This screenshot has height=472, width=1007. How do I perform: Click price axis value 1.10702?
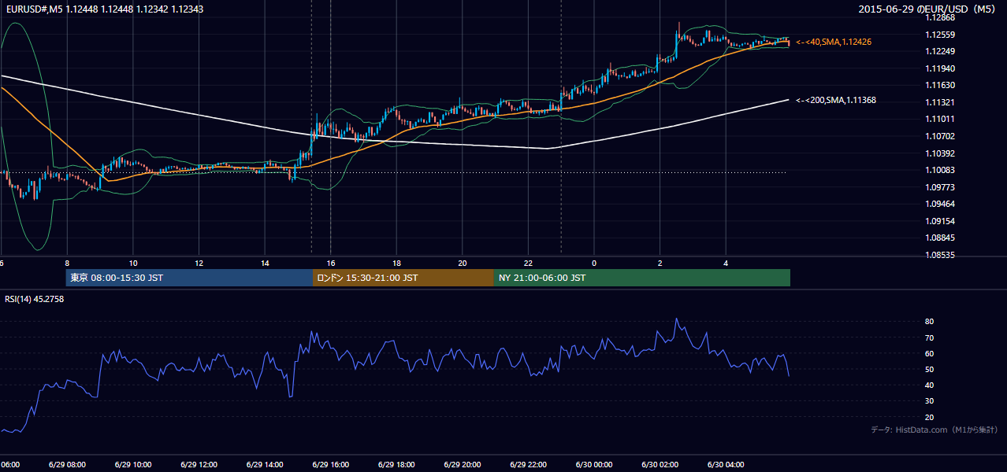(x=940, y=136)
